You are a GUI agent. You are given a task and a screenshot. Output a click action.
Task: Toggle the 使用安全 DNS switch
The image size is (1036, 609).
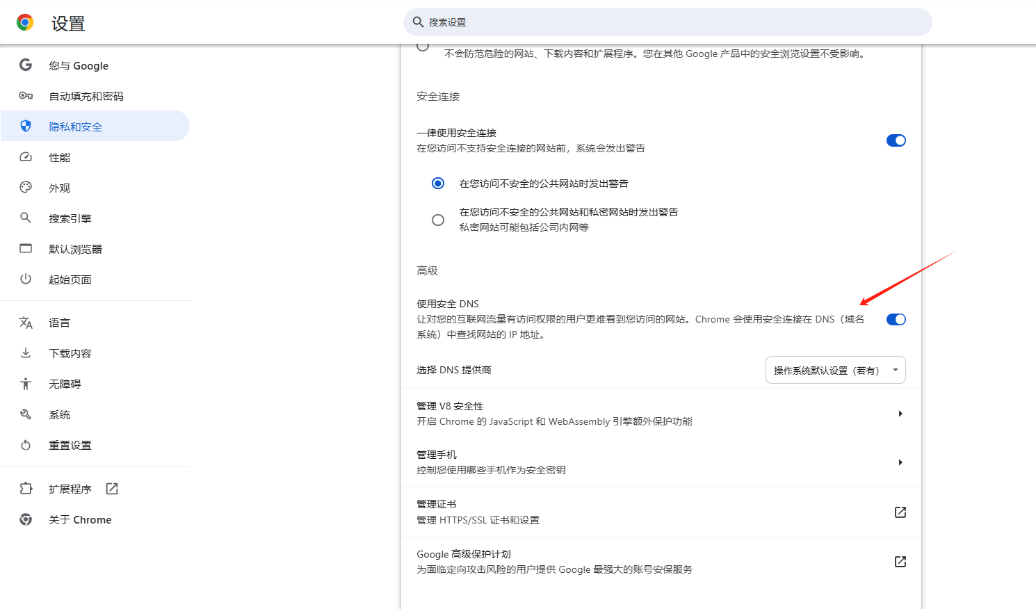pos(896,320)
